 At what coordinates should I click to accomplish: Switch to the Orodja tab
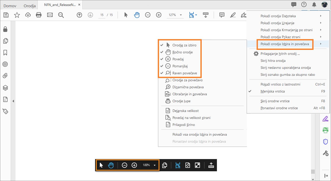30,5
